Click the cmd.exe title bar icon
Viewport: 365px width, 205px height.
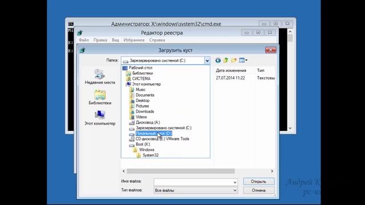[71, 24]
